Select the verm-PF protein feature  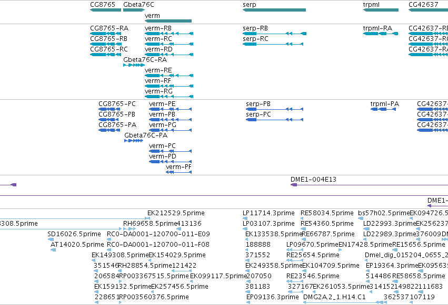click(178, 172)
